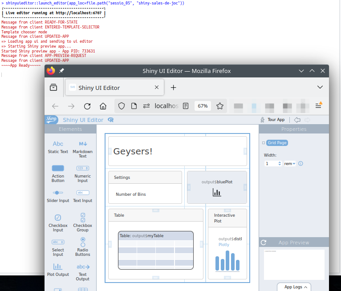Choose the Action Button element
The image size is (341, 291).
click(58, 173)
